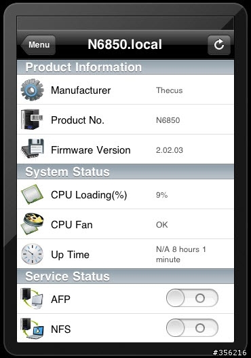This screenshot has width=251, height=358.
Task: Select the System Status section header
Action: click(125, 172)
